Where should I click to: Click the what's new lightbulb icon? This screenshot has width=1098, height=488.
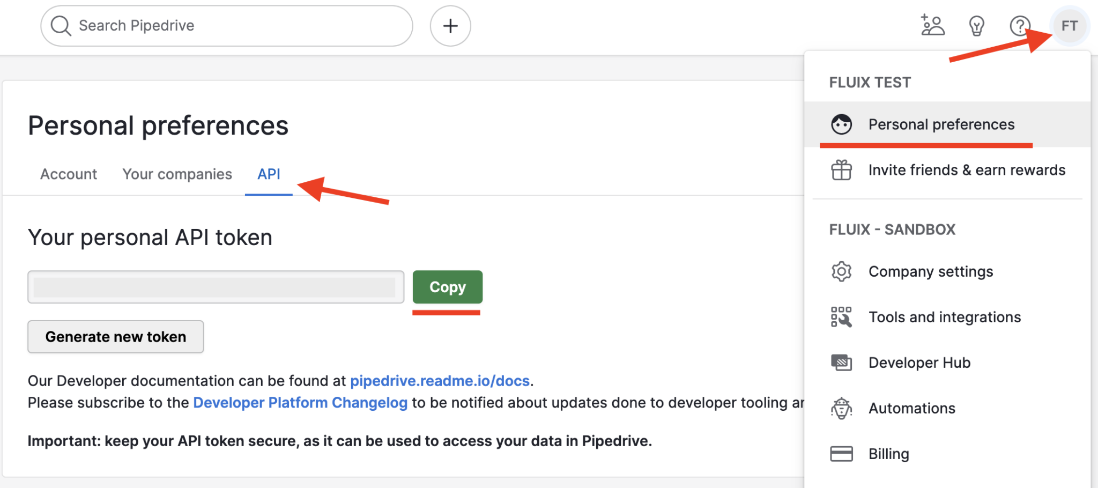point(976,25)
